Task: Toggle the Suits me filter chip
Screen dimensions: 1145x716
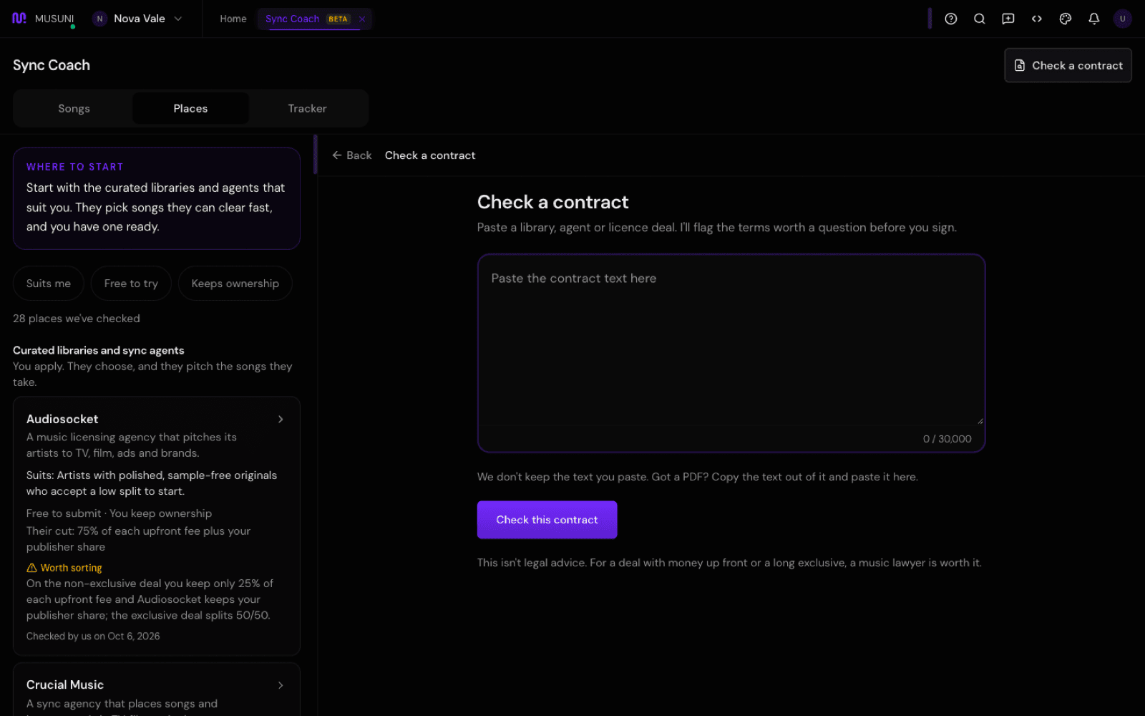Action: 49,284
